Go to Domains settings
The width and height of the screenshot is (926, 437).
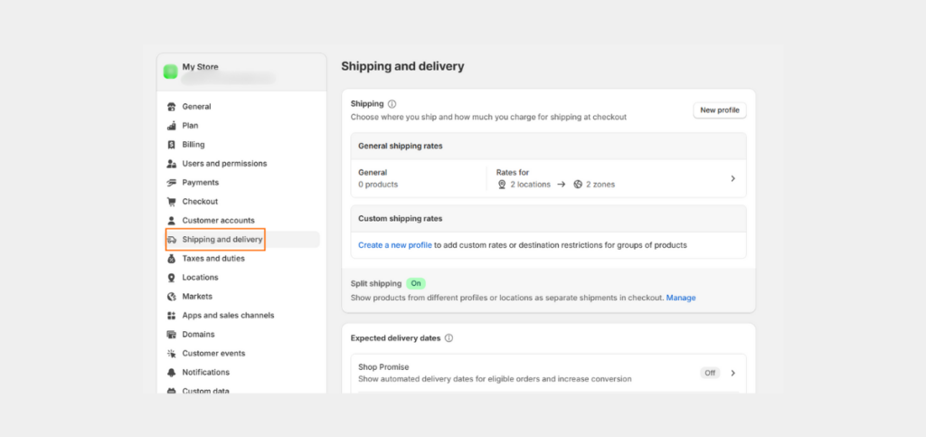[x=198, y=334]
